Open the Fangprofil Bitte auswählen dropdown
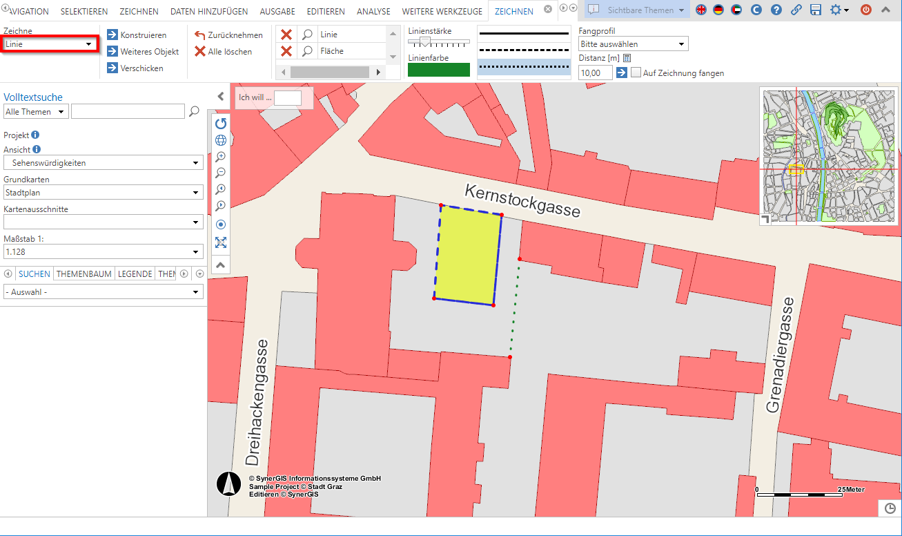The image size is (902, 536). tap(632, 43)
